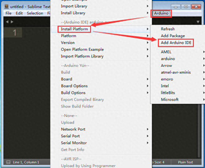Image resolution: width=205 pixels, height=168 pixels.
Task: Open the Arduino menu in menu bar
Action: (161, 13)
